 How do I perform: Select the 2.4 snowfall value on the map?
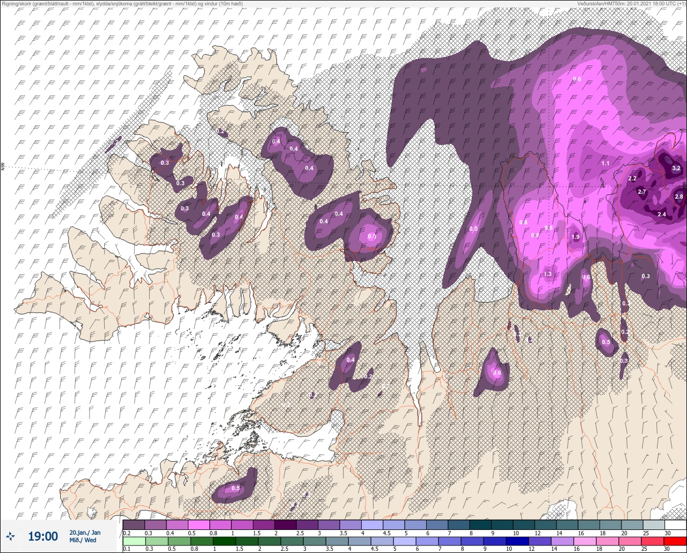pos(662,214)
